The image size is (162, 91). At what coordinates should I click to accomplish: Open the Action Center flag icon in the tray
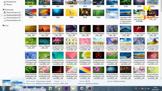pyautogui.click(x=142, y=89)
